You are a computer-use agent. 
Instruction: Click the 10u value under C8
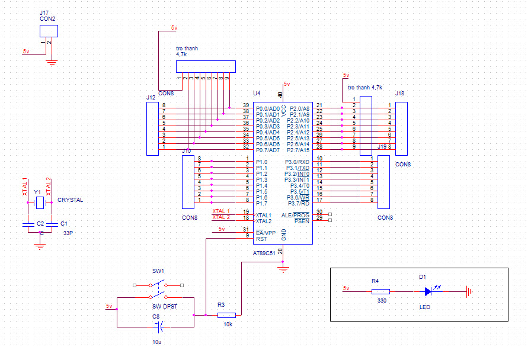[x=157, y=342]
